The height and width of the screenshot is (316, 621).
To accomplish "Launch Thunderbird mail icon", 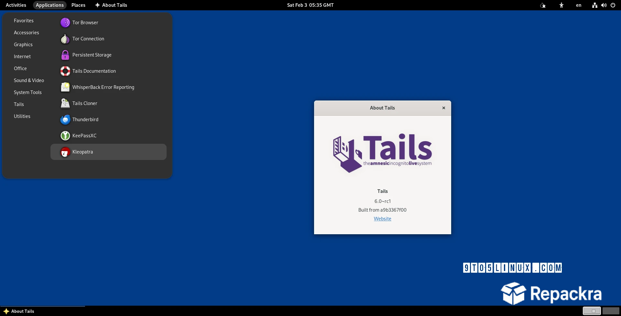I will [x=65, y=120].
